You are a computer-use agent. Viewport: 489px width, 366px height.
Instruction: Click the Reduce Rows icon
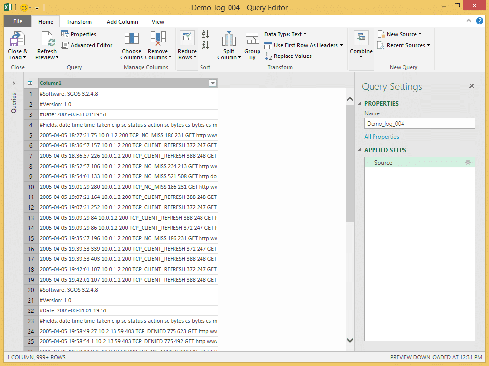click(x=187, y=37)
